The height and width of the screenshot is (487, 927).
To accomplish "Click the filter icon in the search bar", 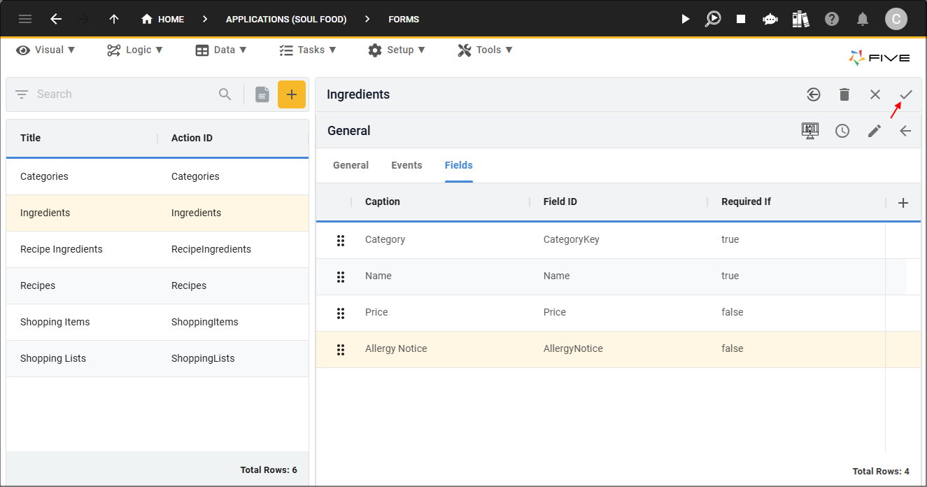I will (x=22, y=94).
